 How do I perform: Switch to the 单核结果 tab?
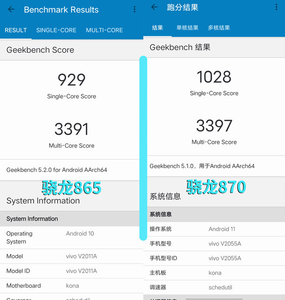(x=187, y=28)
